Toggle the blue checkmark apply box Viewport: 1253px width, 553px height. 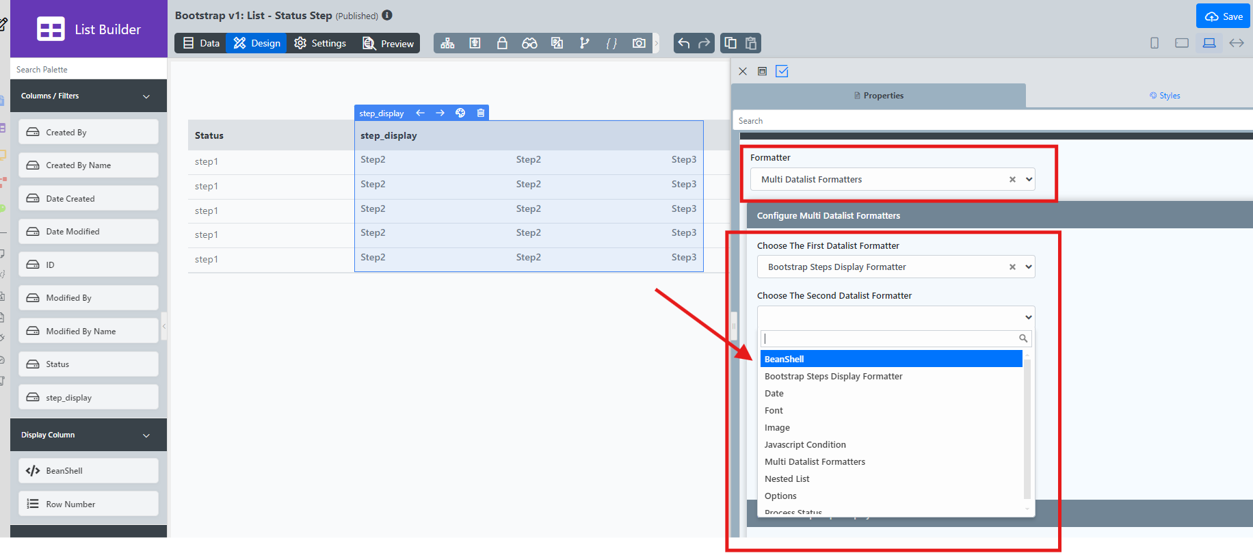[x=782, y=71]
